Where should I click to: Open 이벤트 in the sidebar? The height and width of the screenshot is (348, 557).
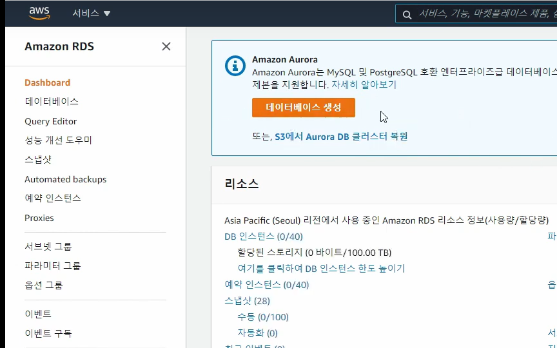(38, 314)
